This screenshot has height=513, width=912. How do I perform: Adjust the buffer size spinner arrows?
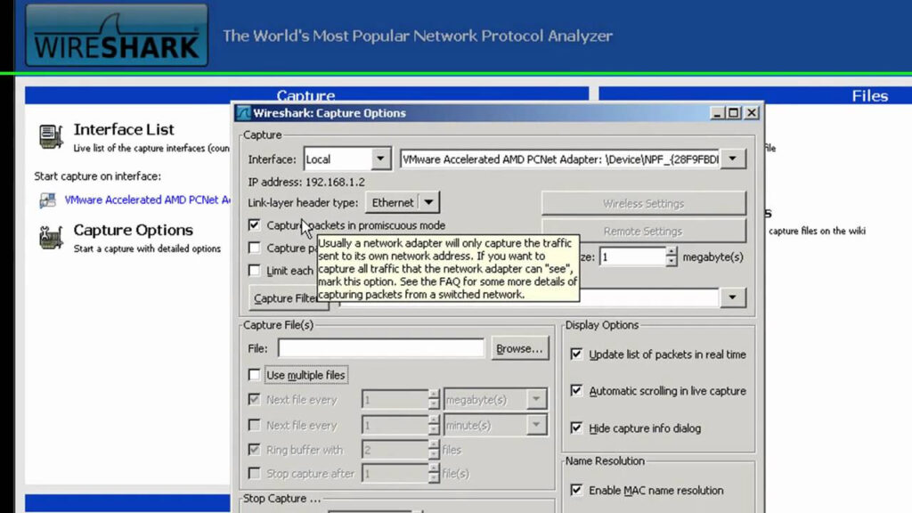[x=672, y=257]
